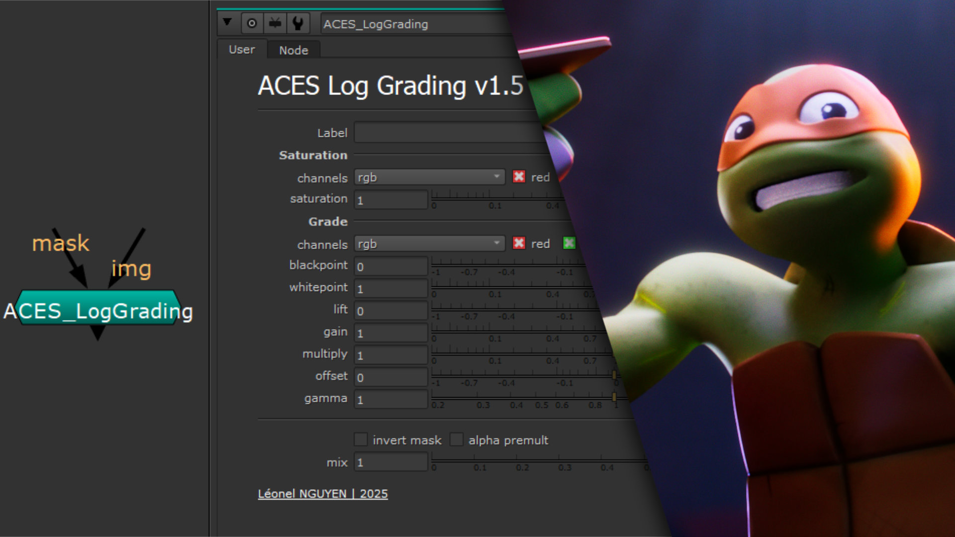The image size is (955, 537).
Task: Collapse the properties panel with the arrow
Action: [227, 22]
